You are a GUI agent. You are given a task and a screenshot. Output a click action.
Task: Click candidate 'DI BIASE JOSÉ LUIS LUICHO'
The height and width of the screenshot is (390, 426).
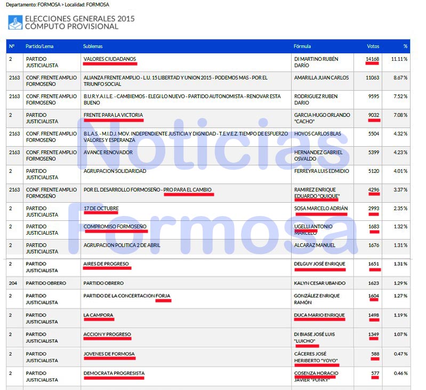pos(315,338)
